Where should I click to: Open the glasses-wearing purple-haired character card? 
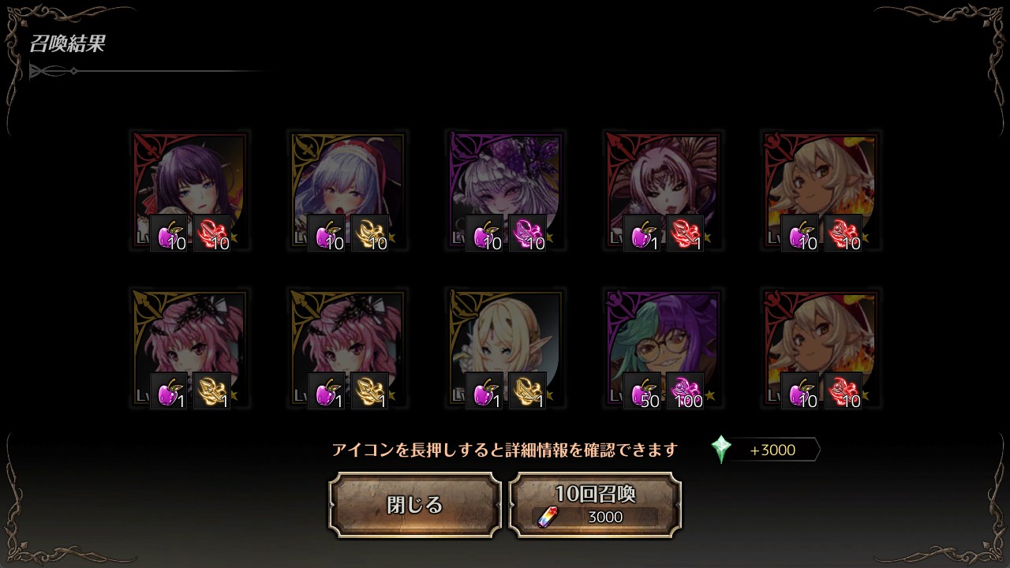click(664, 349)
